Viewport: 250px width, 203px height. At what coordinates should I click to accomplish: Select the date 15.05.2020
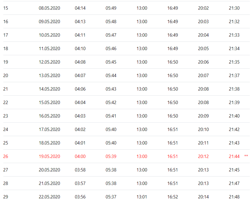(x=49, y=103)
